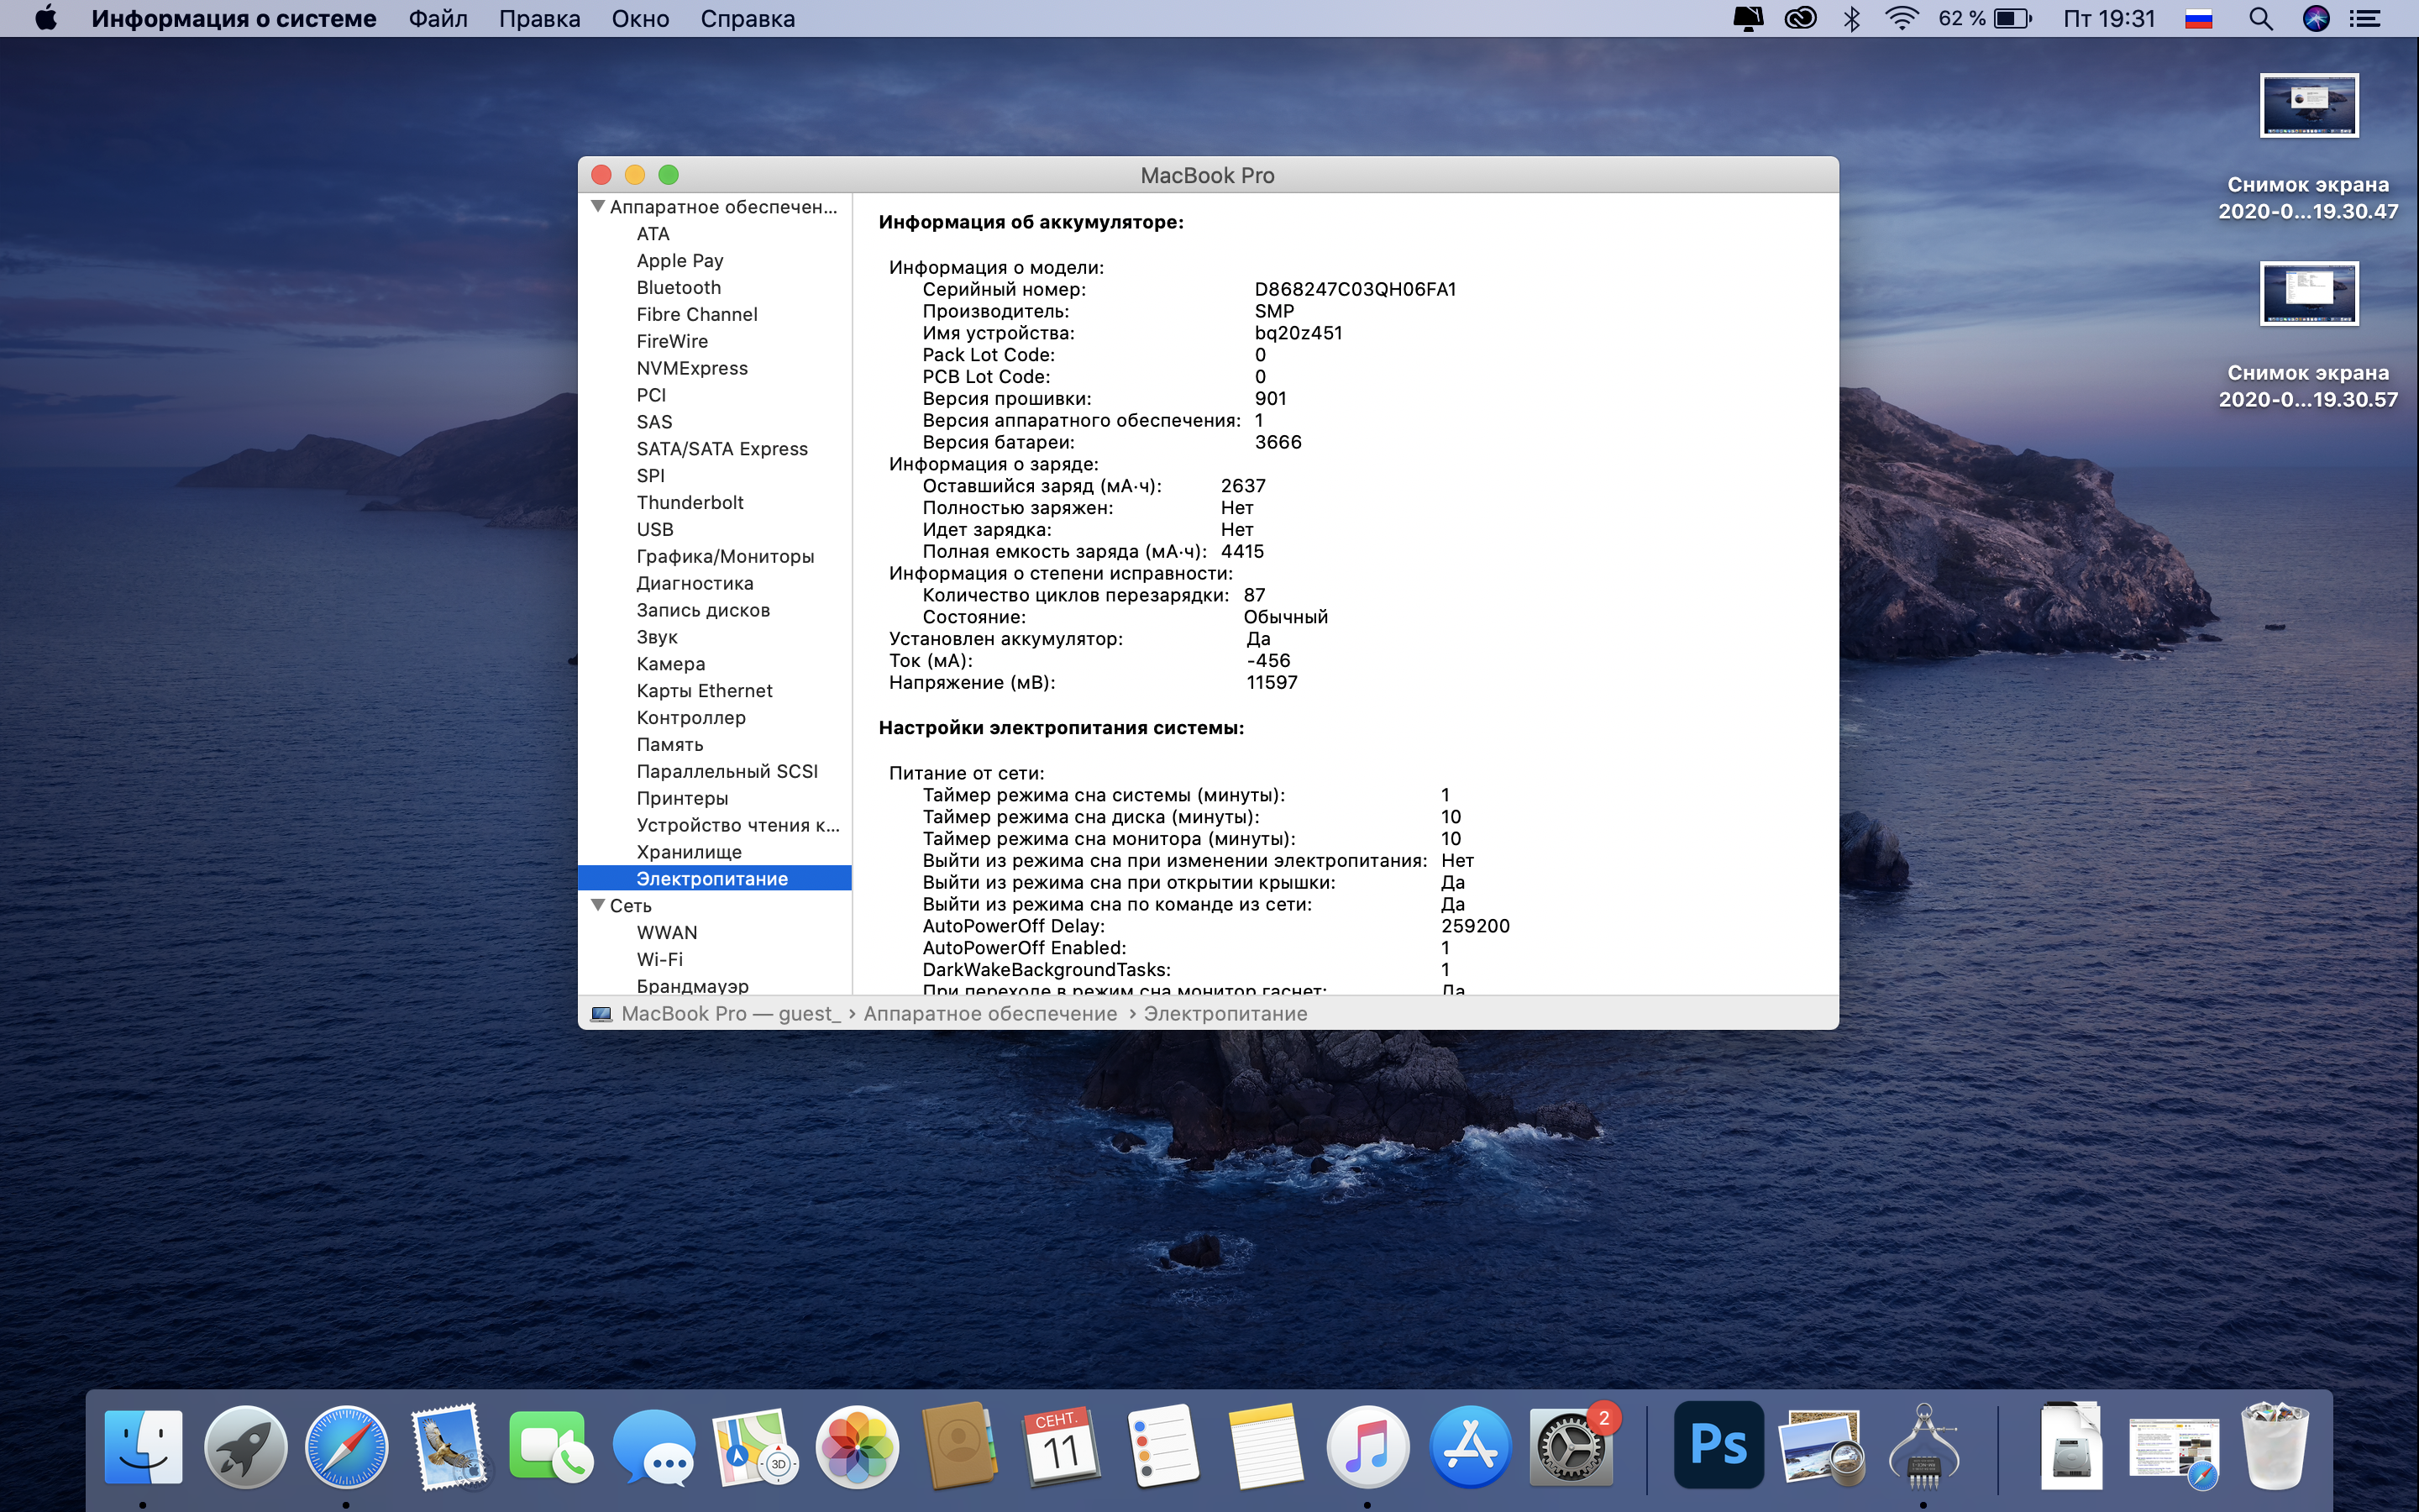Open System Preferences with badge 2
2419x1512 pixels.
pos(1572,1446)
